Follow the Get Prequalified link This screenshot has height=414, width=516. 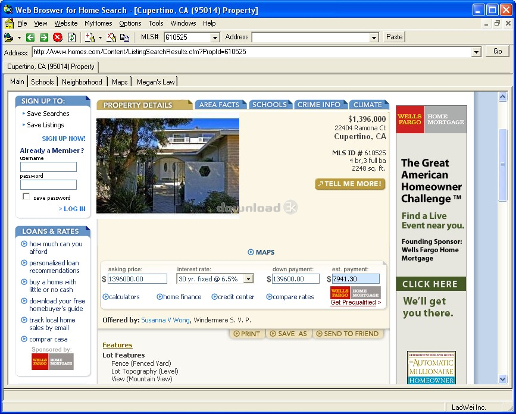tap(354, 302)
